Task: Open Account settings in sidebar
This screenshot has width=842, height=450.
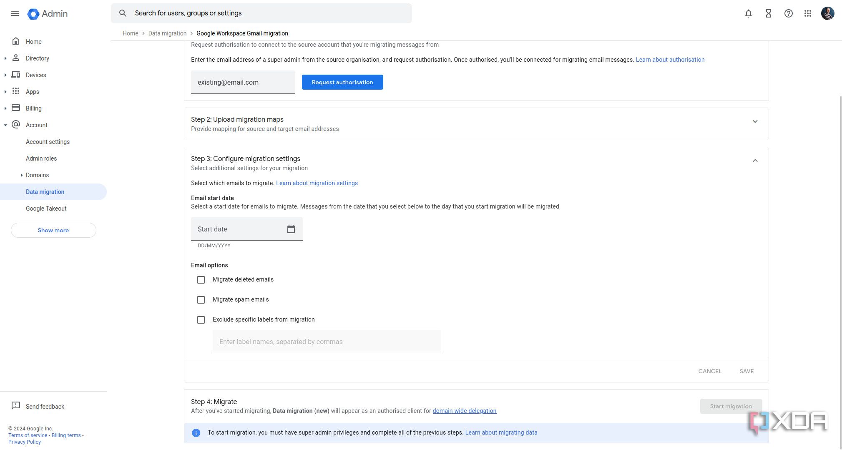Action: [x=48, y=142]
